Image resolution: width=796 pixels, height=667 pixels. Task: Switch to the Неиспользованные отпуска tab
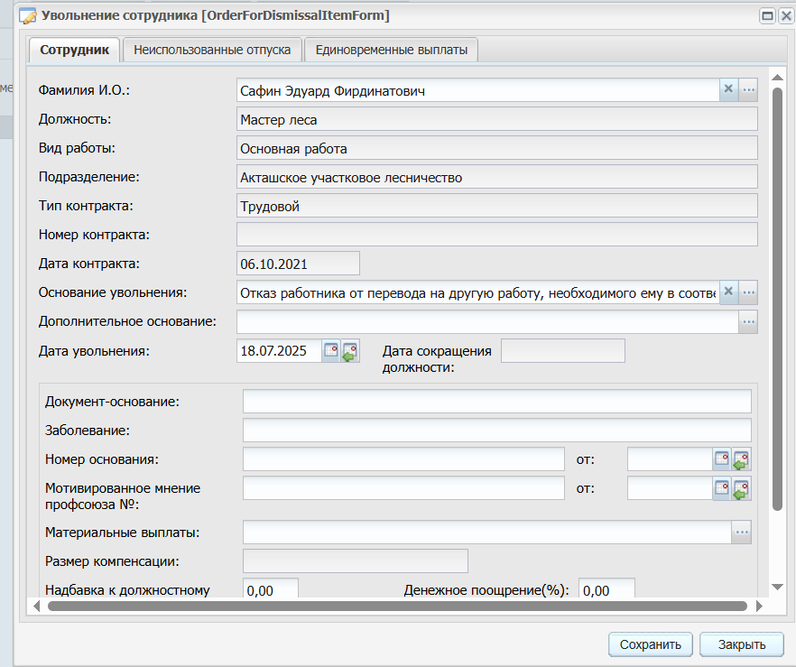(x=212, y=50)
